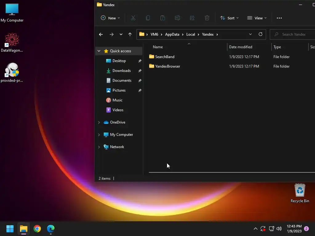The height and width of the screenshot is (236, 315).
Task: Open the View dropdown menu
Action: point(257,18)
